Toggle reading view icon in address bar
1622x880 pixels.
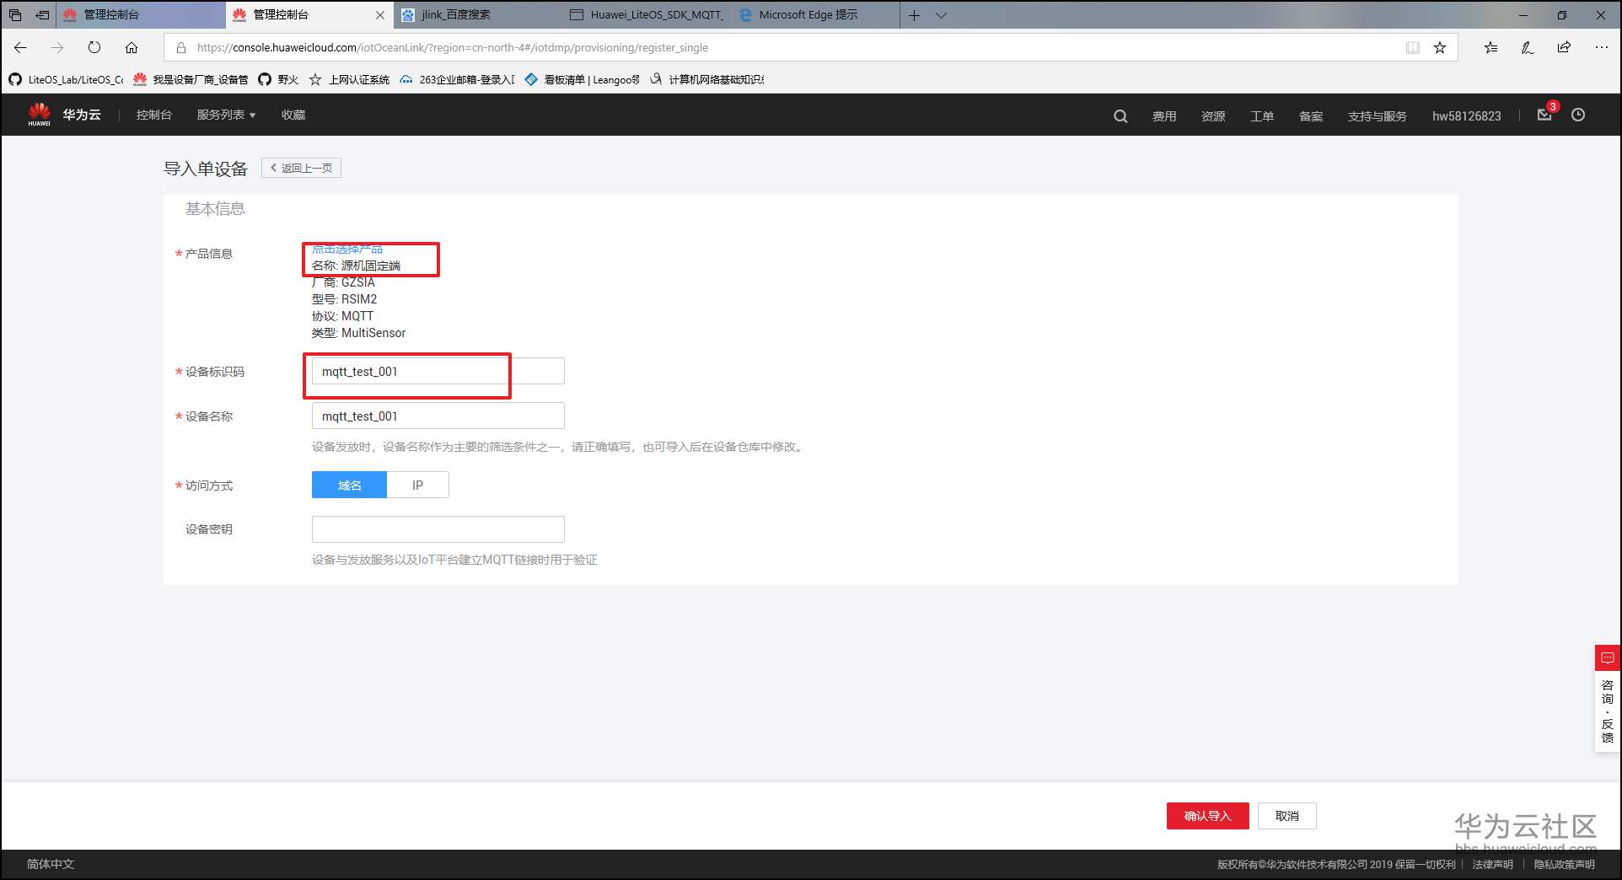1413,47
